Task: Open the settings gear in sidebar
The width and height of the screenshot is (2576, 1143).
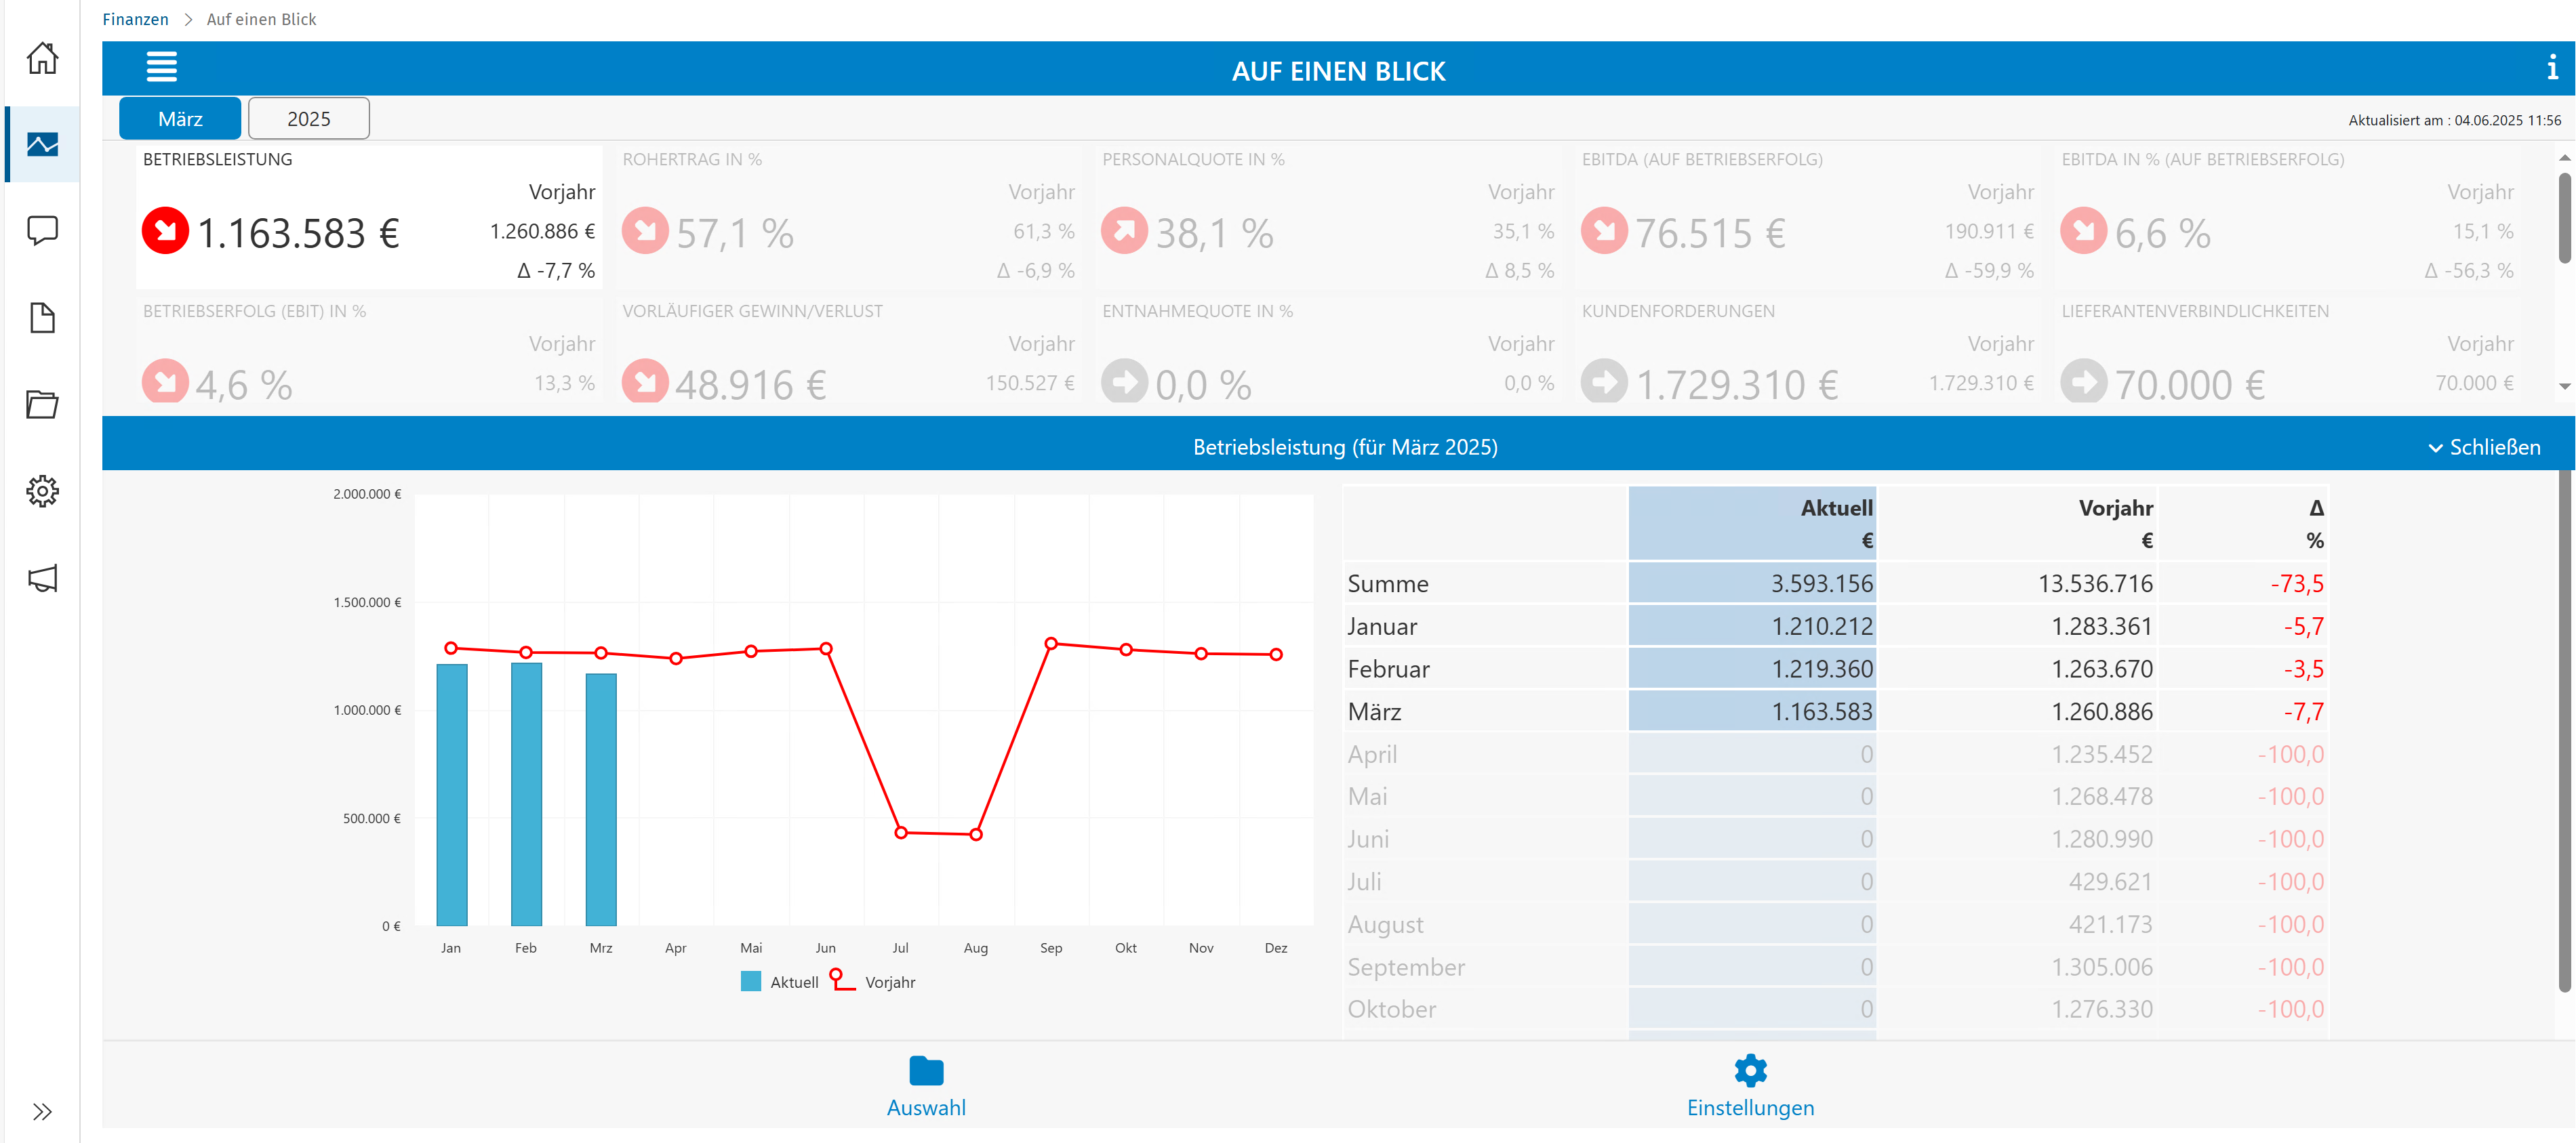Action: coord(42,491)
